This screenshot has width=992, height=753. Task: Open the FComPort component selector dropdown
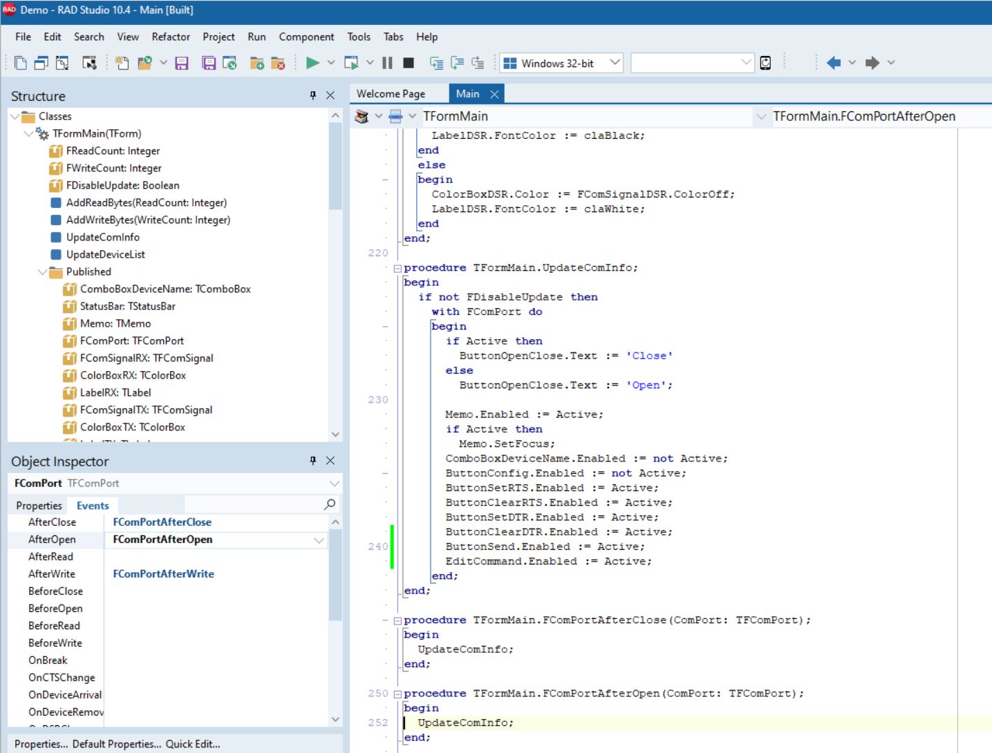coord(335,483)
